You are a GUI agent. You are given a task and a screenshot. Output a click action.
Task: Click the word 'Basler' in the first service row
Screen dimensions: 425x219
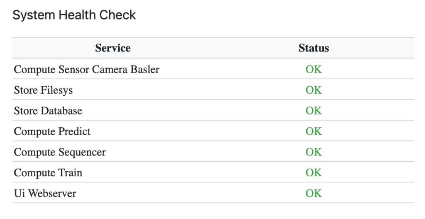[x=144, y=69]
